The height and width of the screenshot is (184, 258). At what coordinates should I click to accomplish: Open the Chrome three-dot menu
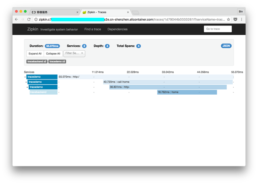(x=241, y=20)
